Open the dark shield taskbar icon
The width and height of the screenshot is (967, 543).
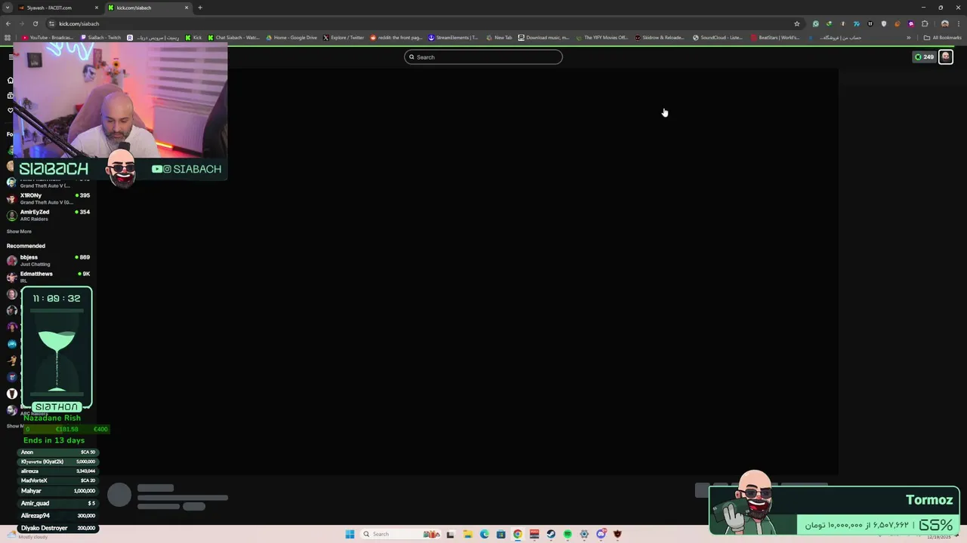click(617, 534)
